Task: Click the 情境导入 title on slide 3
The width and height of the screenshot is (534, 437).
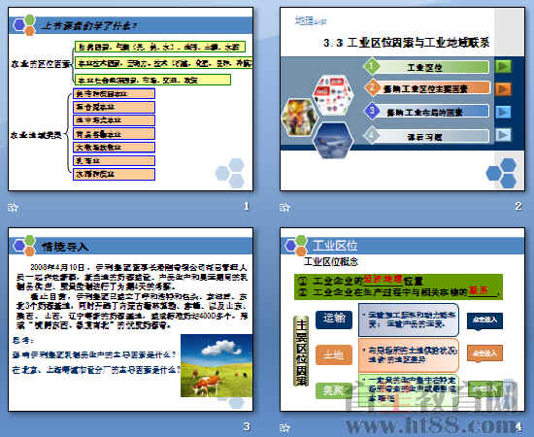Action: [65, 246]
